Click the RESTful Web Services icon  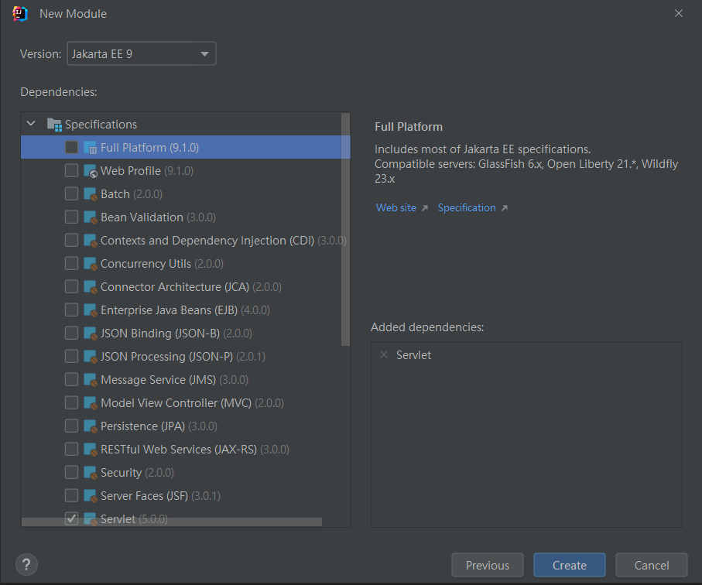coord(90,450)
